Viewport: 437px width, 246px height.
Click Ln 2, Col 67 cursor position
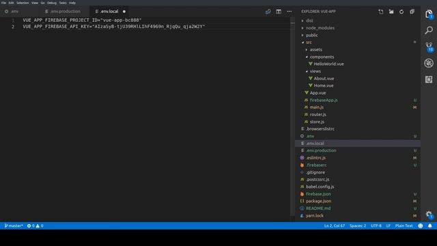[335, 225]
